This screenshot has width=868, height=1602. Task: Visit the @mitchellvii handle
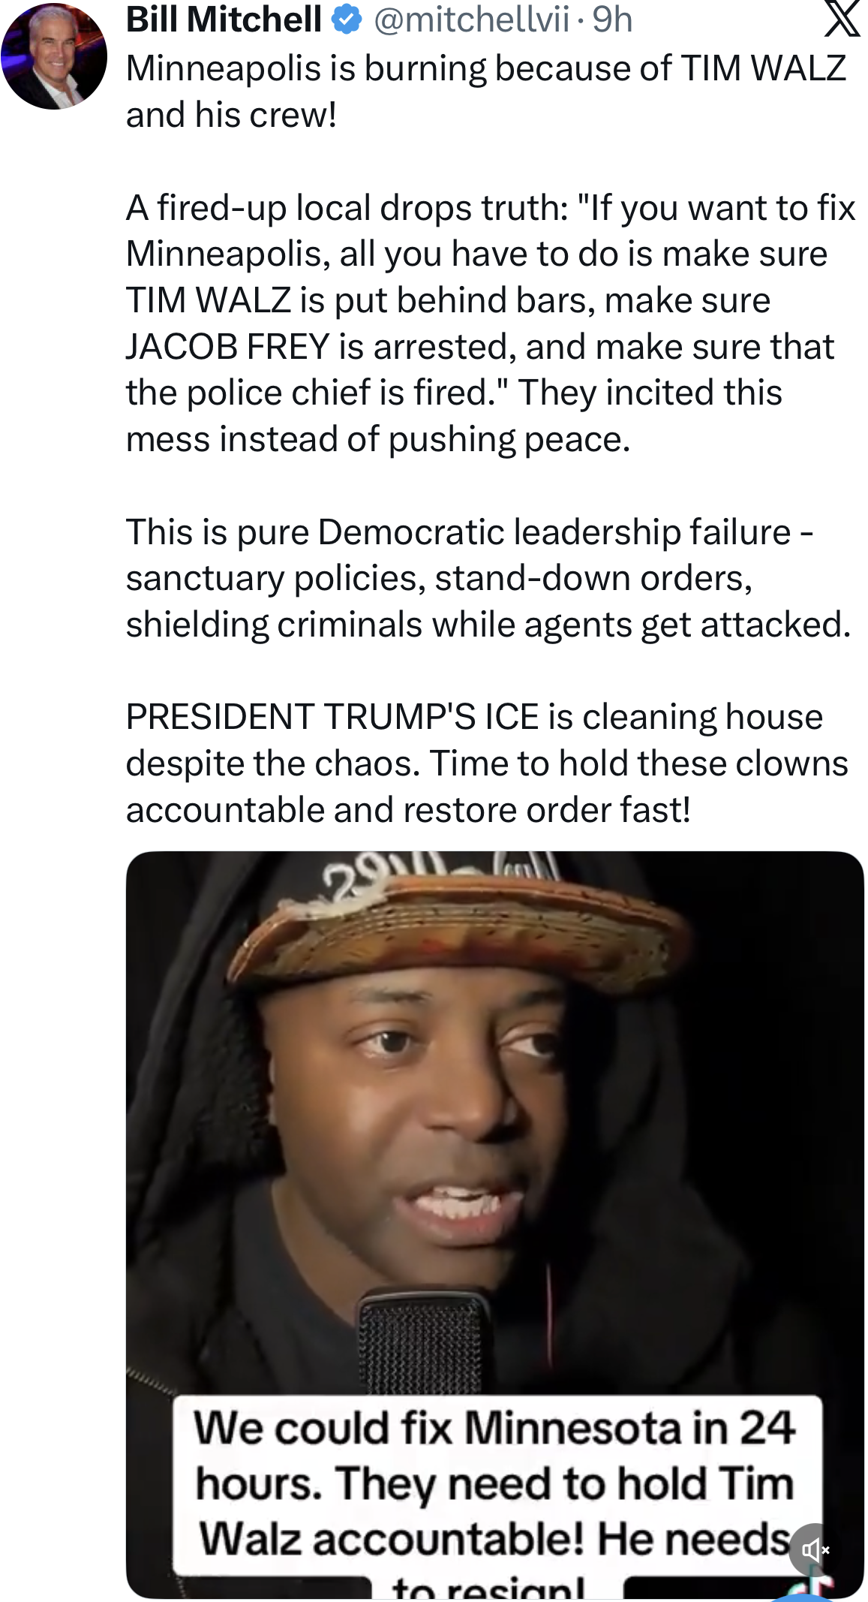[470, 20]
